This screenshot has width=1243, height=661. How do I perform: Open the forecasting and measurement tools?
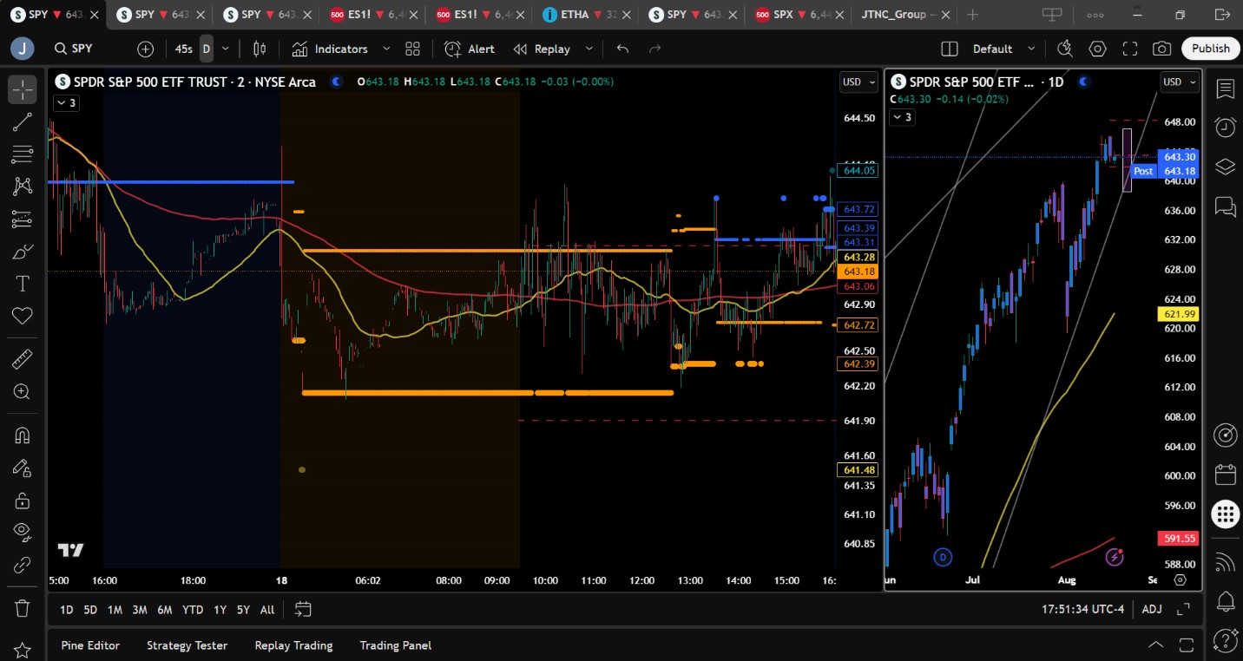pyautogui.click(x=23, y=219)
